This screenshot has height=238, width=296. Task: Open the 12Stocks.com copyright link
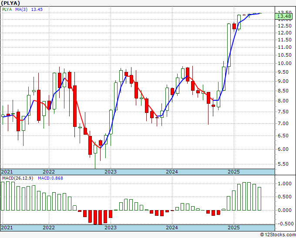click(278, 235)
